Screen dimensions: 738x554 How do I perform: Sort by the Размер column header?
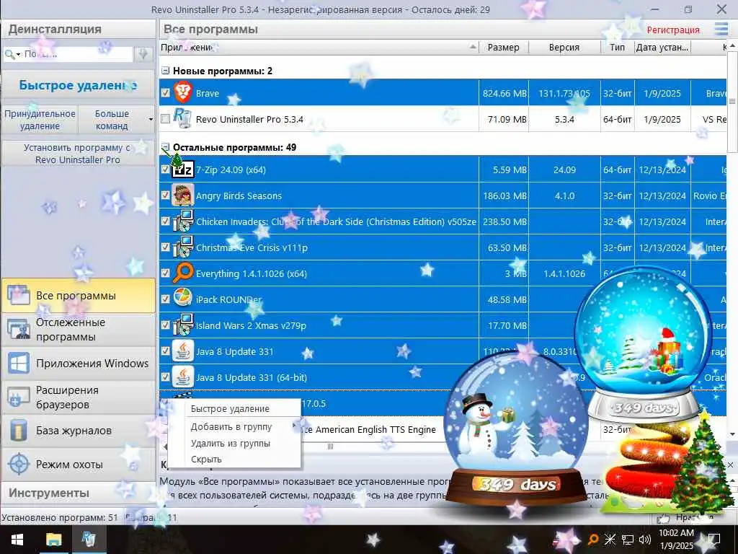503,47
